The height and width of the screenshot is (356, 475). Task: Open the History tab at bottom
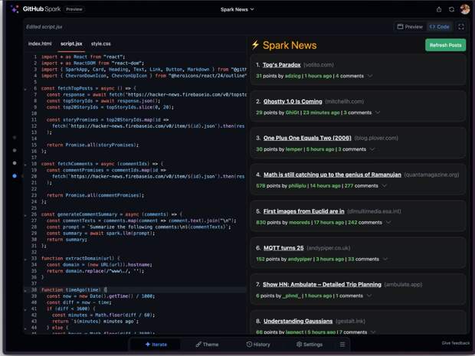click(258, 345)
